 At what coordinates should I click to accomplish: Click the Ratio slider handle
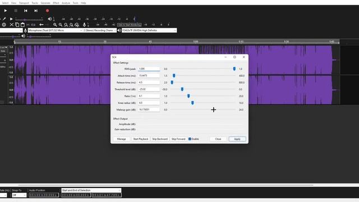pyautogui.click(x=188, y=96)
